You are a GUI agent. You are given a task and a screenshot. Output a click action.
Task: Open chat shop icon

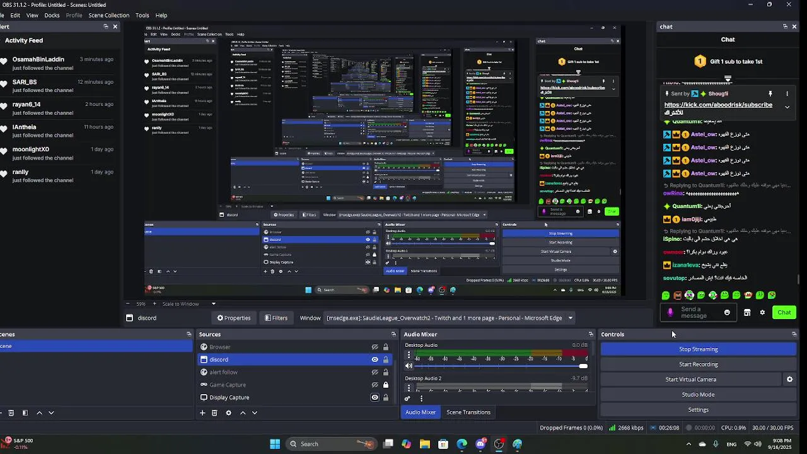point(747,313)
